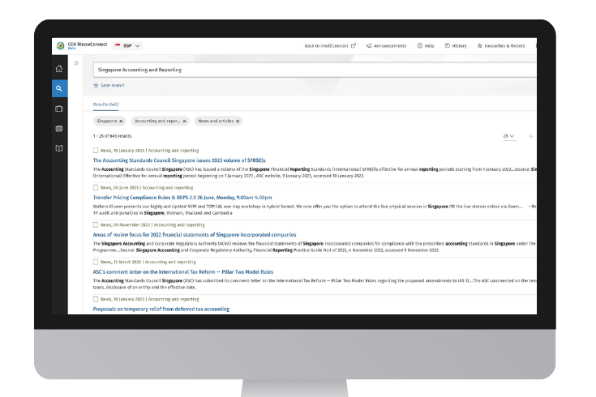Remove the Singapore filter chip
The image size is (596, 397).
pyautogui.click(x=121, y=121)
